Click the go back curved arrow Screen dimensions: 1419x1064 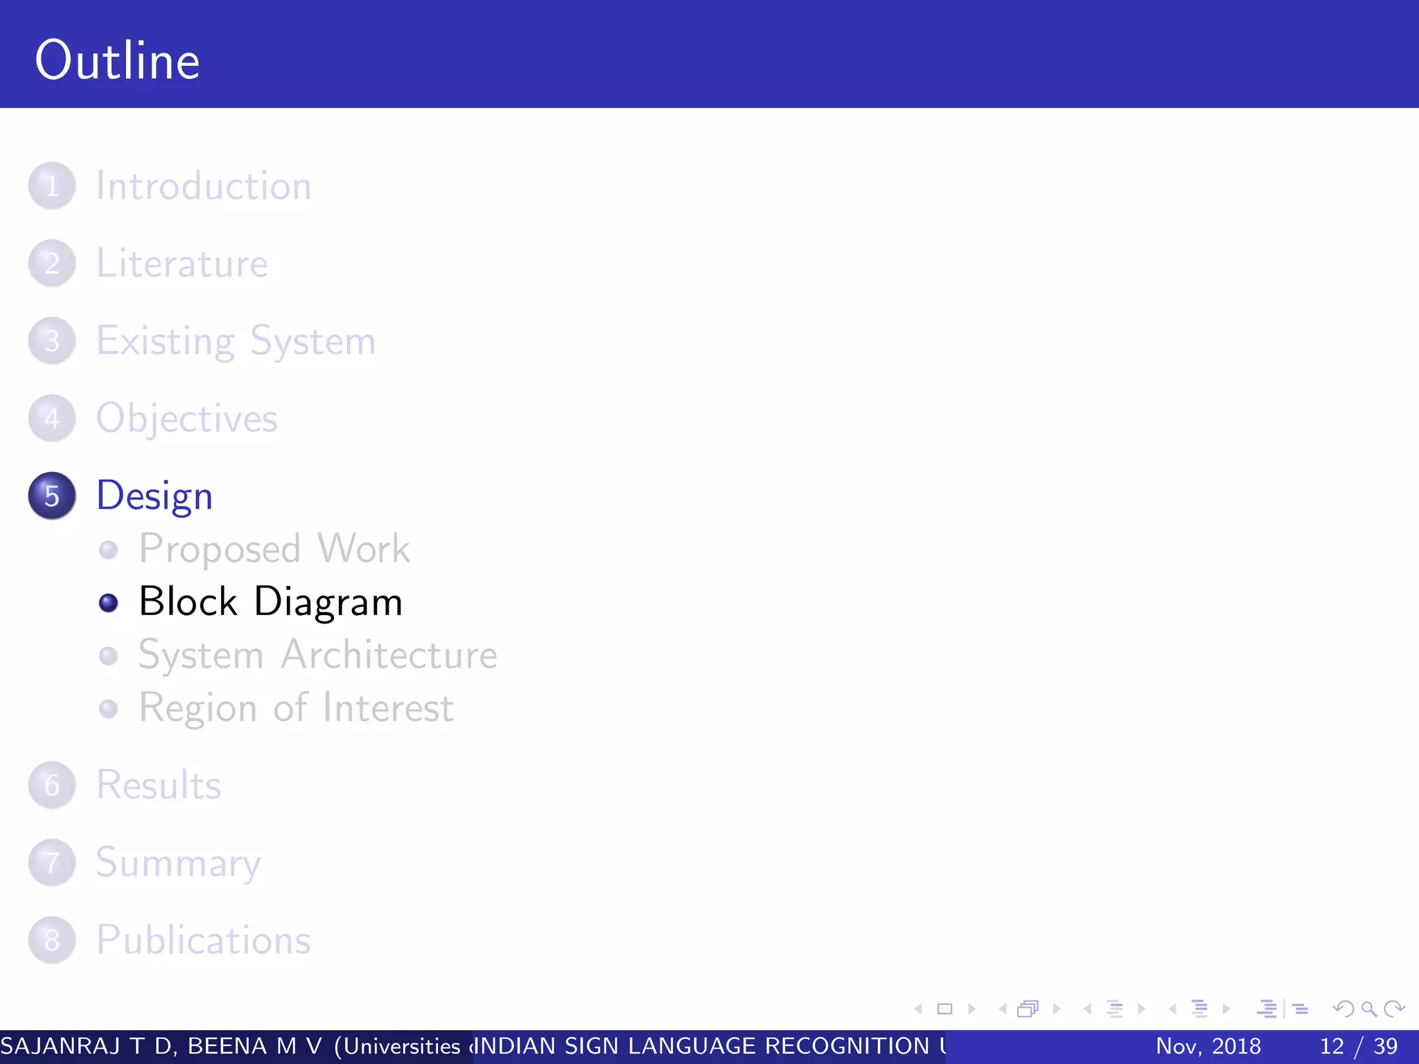(1343, 1009)
